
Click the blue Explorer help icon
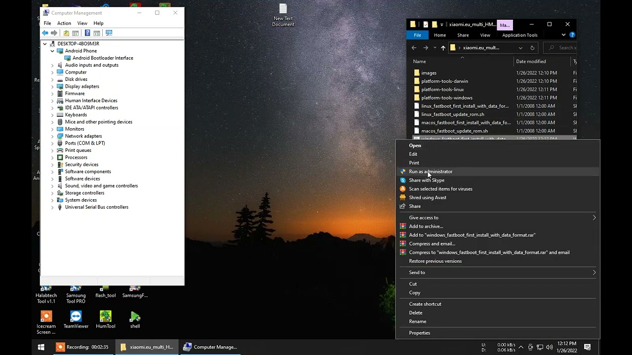point(572,35)
